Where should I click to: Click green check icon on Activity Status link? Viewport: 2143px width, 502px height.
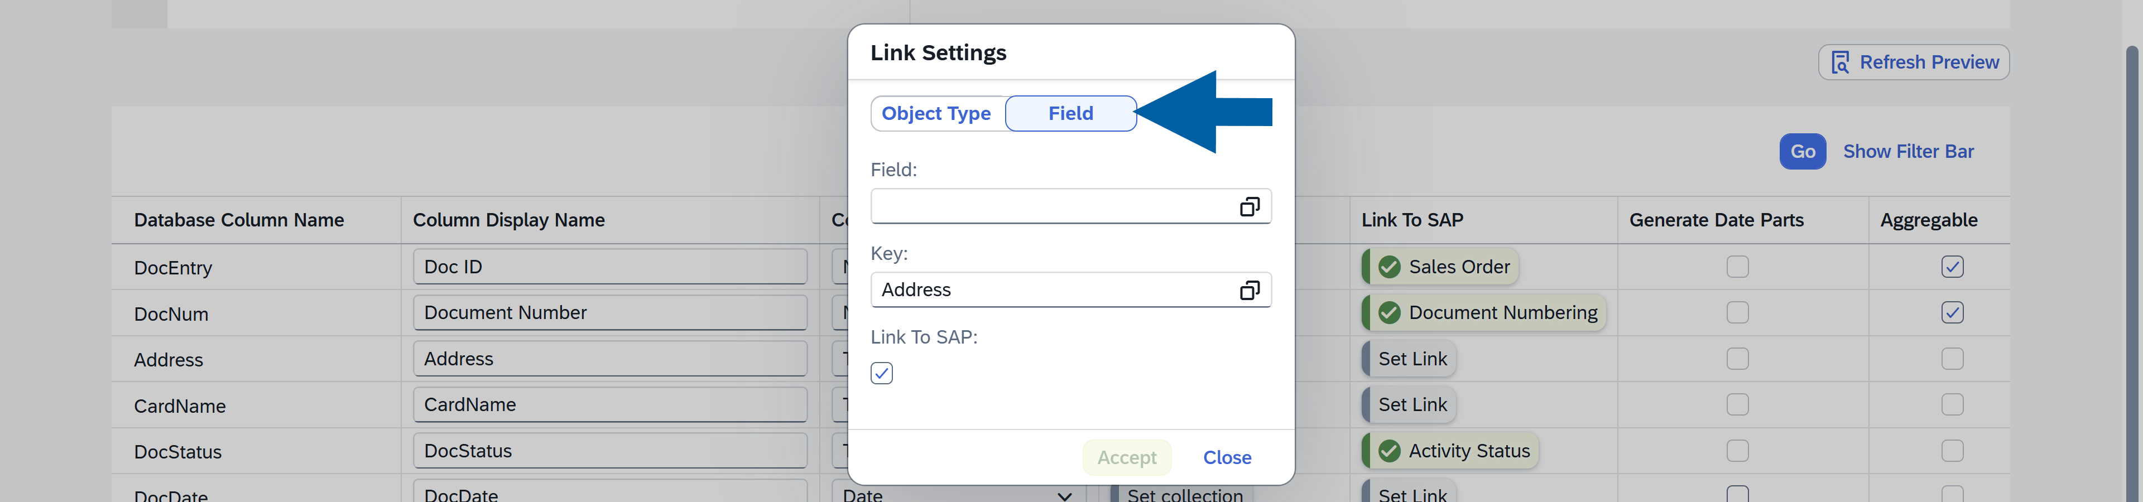pyautogui.click(x=1388, y=451)
